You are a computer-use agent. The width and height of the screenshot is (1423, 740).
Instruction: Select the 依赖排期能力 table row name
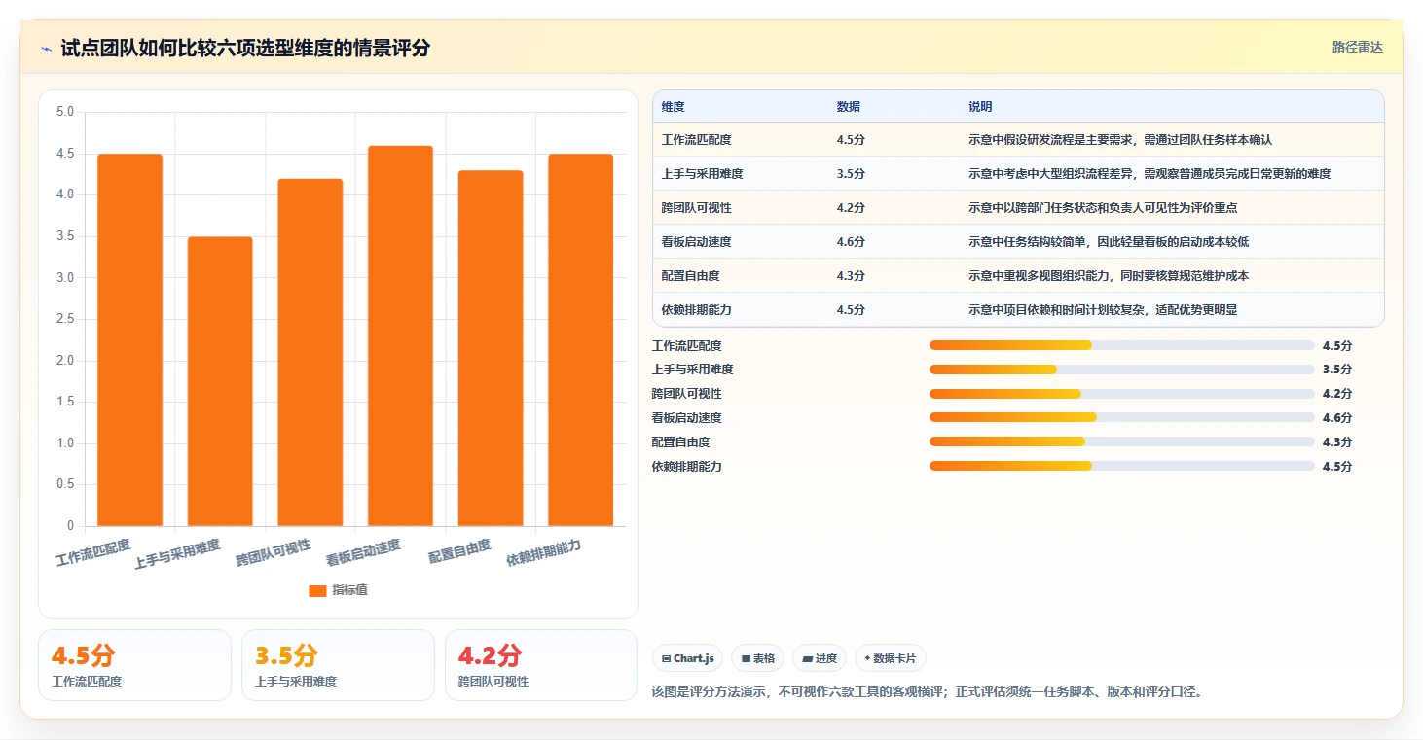point(696,310)
